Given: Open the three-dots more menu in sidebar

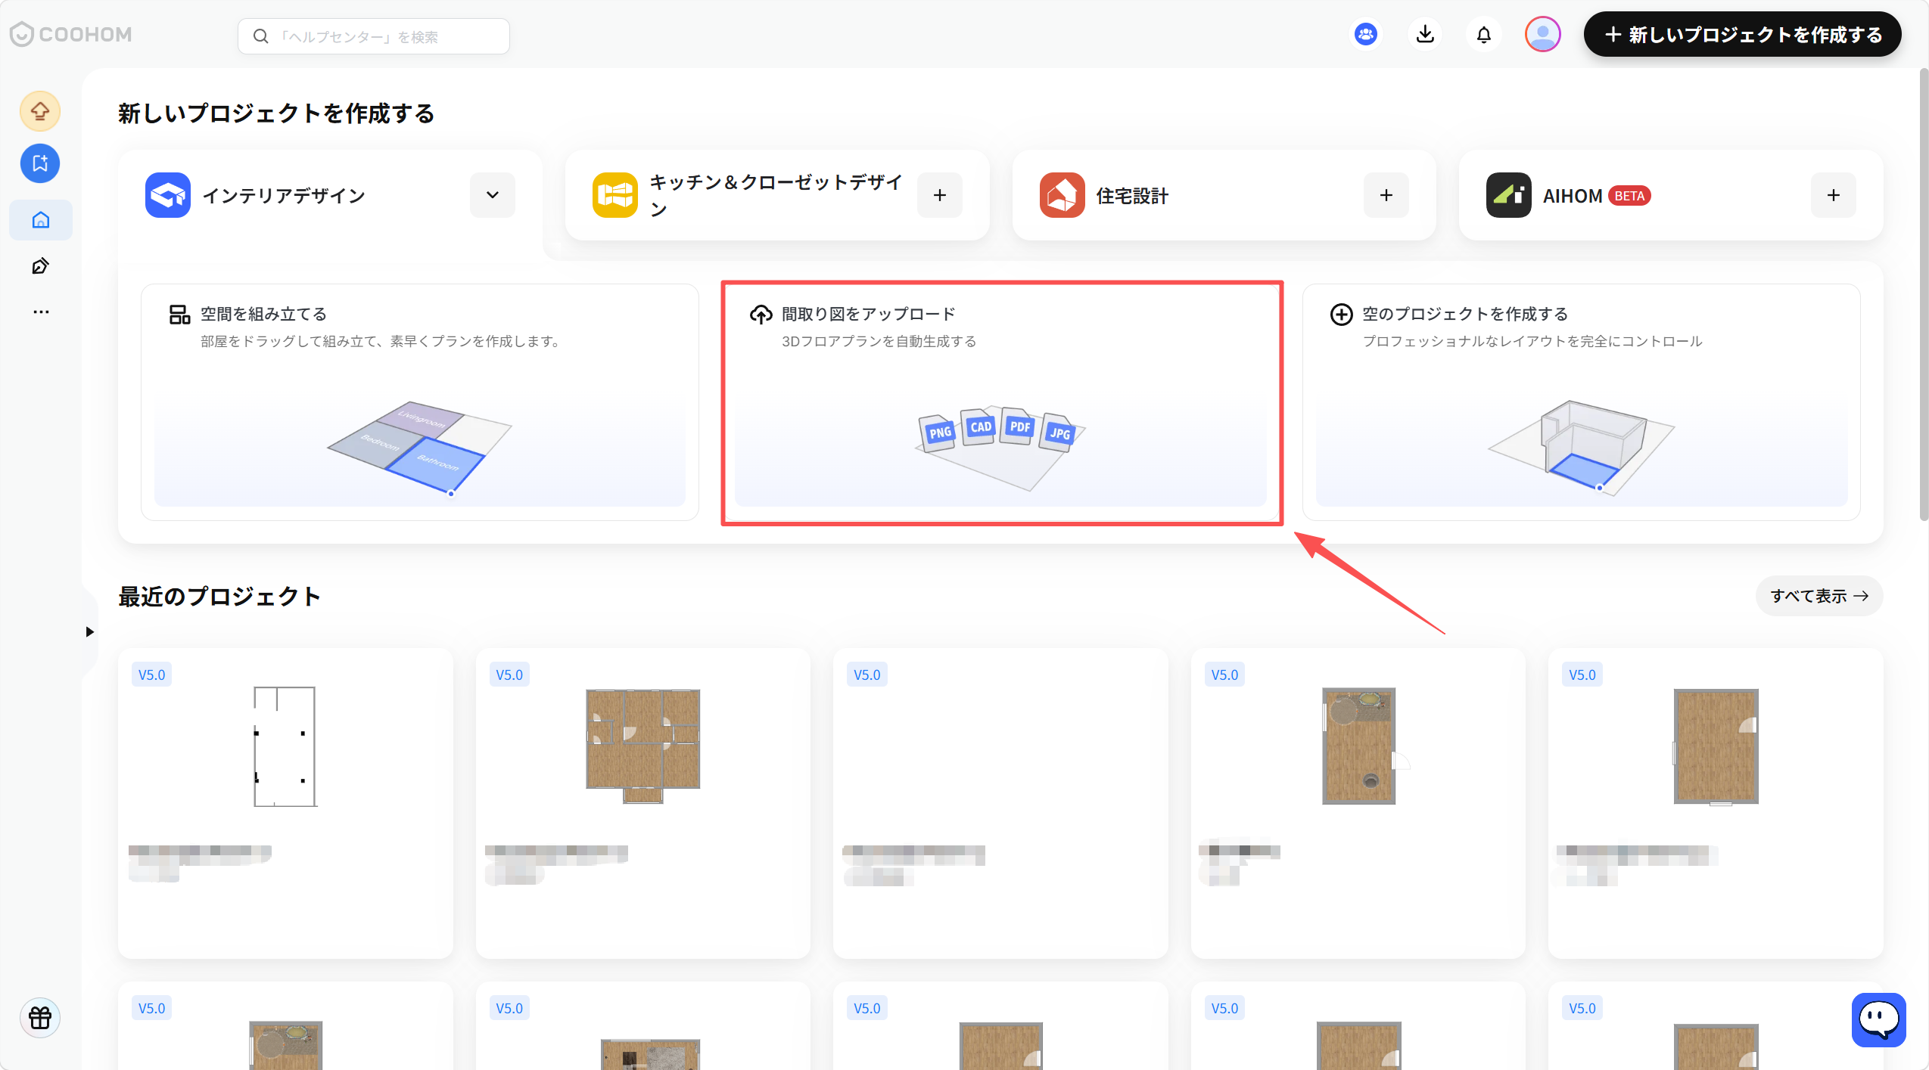Looking at the screenshot, I should (41, 312).
